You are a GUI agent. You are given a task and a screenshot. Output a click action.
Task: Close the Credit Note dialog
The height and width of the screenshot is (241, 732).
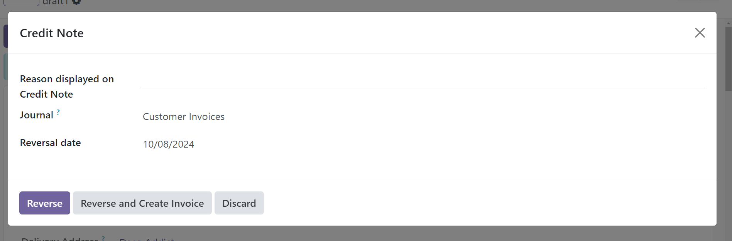[x=700, y=33]
